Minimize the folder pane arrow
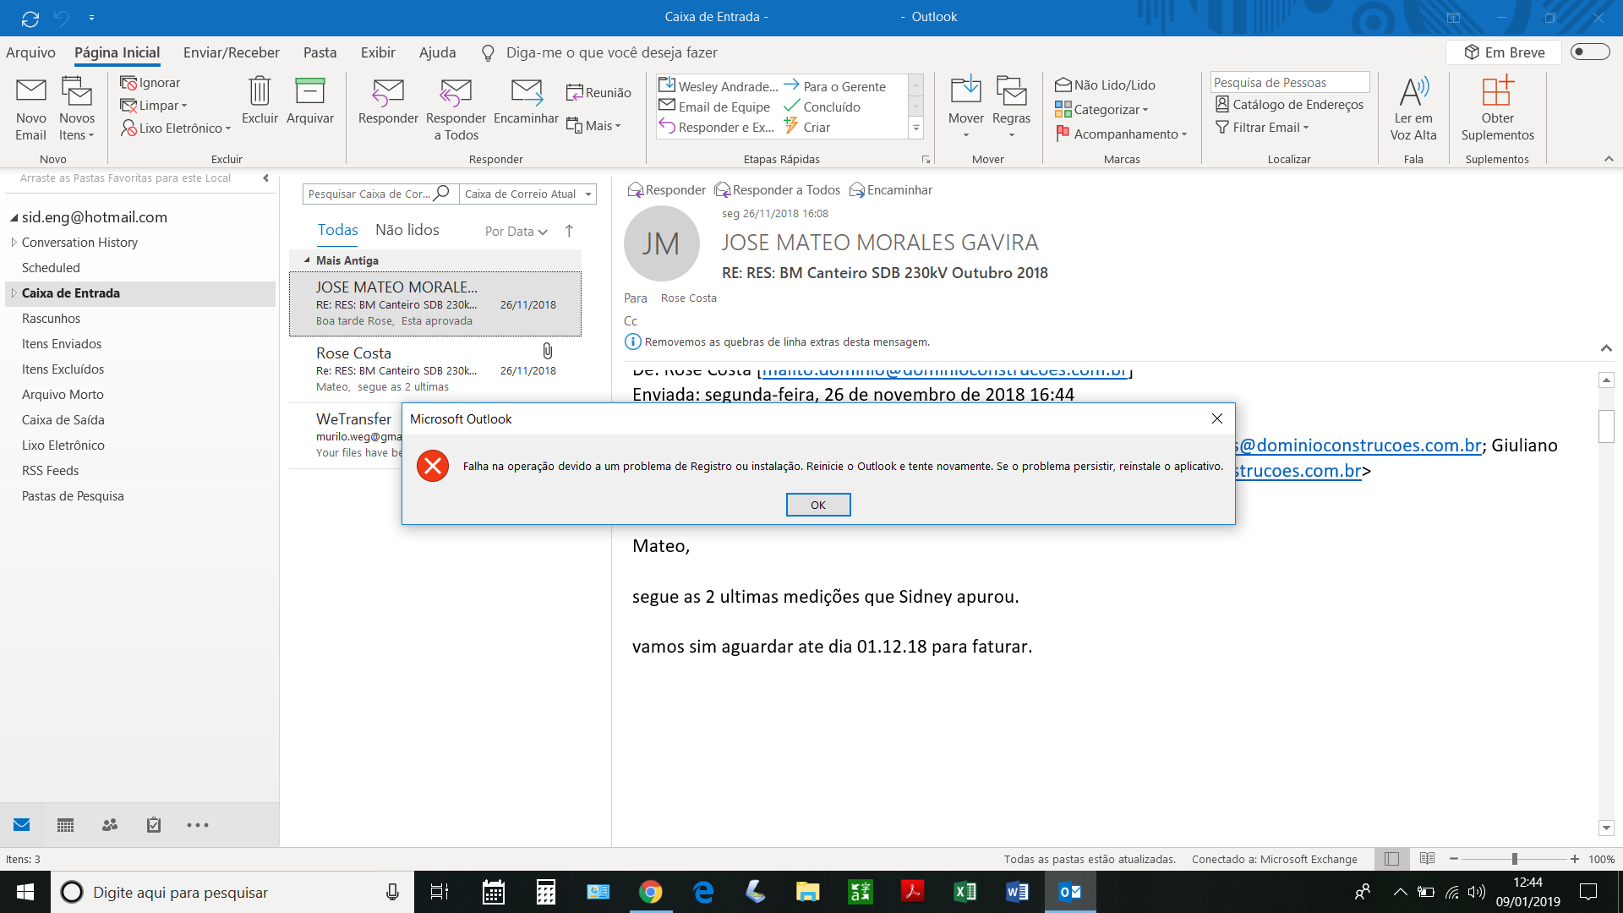This screenshot has width=1623, height=913. pyautogui.click(x=265, y=178)
